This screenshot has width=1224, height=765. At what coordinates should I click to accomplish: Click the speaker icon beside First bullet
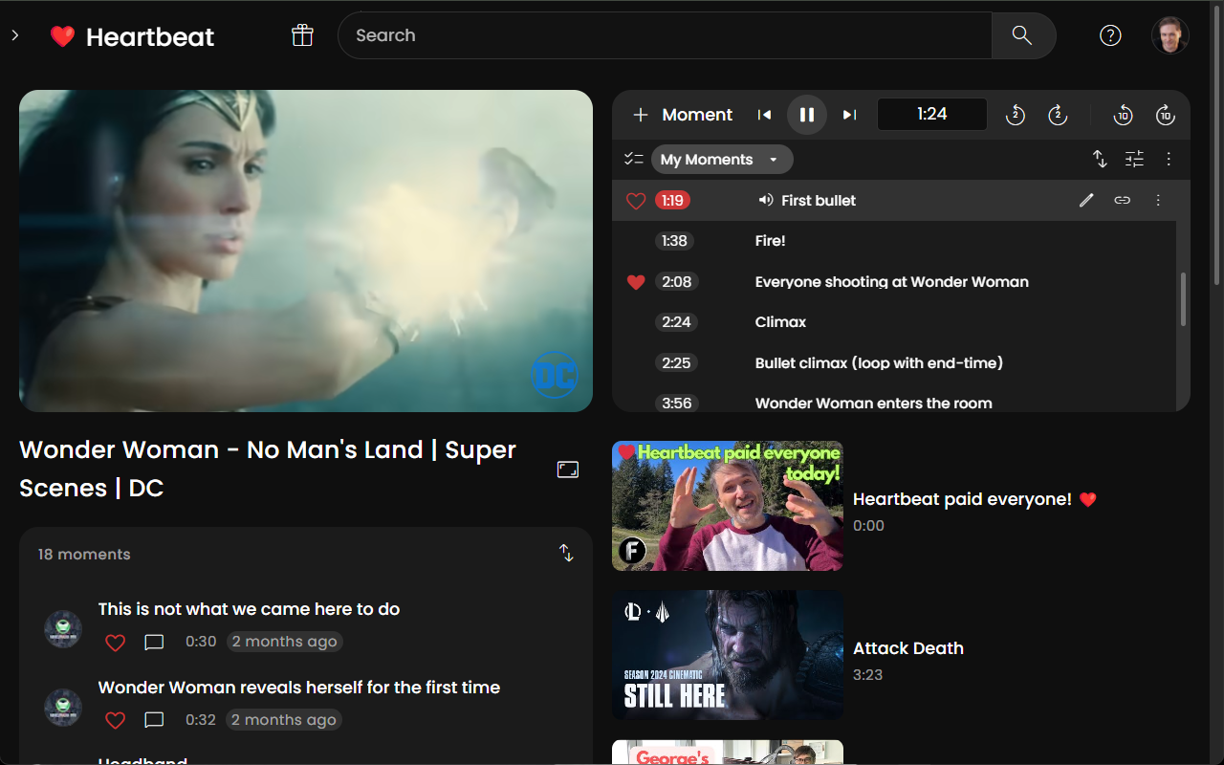(765, 201)
